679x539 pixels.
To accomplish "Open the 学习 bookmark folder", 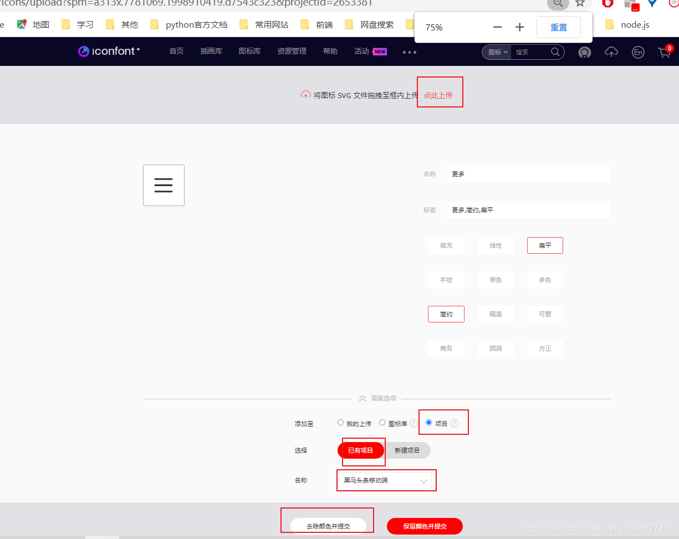I will (78, 24).
